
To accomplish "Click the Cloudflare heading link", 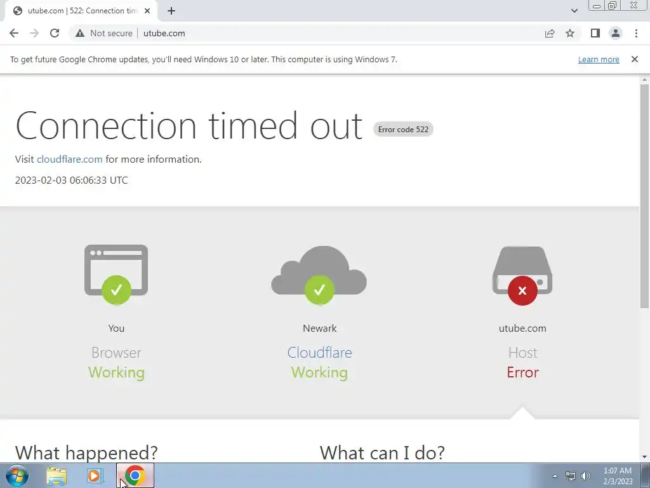I will tap(320, 353).
